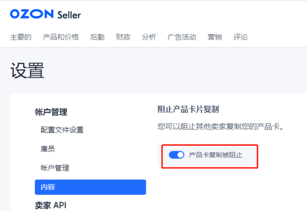Click the OZON Seller logo
This screenshot has height=211, width=307.
tap(45, 14)
